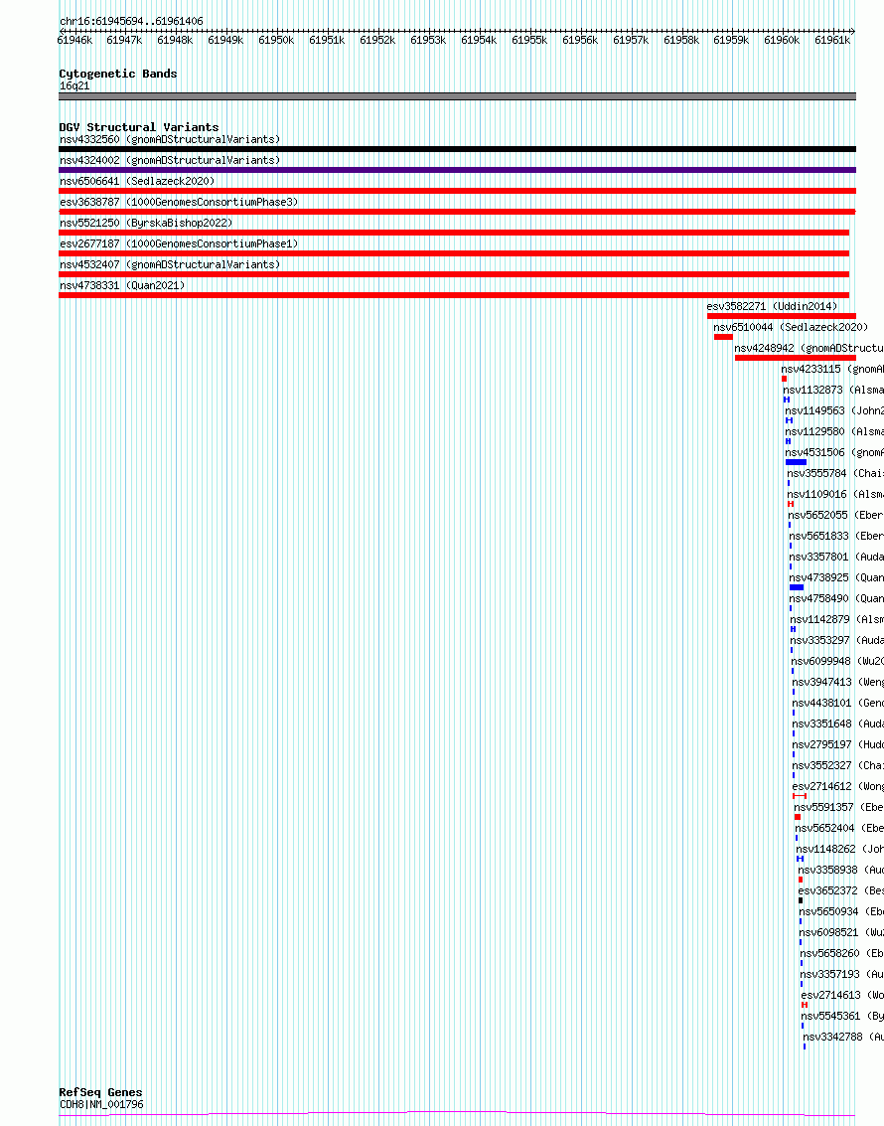Open variant nsv4332560 (gnomADStructuralVariants)
The height and width of the screenshot is (1126, 884).
tap(170, 139)
